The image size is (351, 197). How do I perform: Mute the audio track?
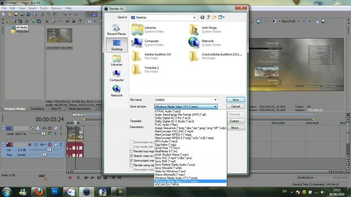coord(55,144)
